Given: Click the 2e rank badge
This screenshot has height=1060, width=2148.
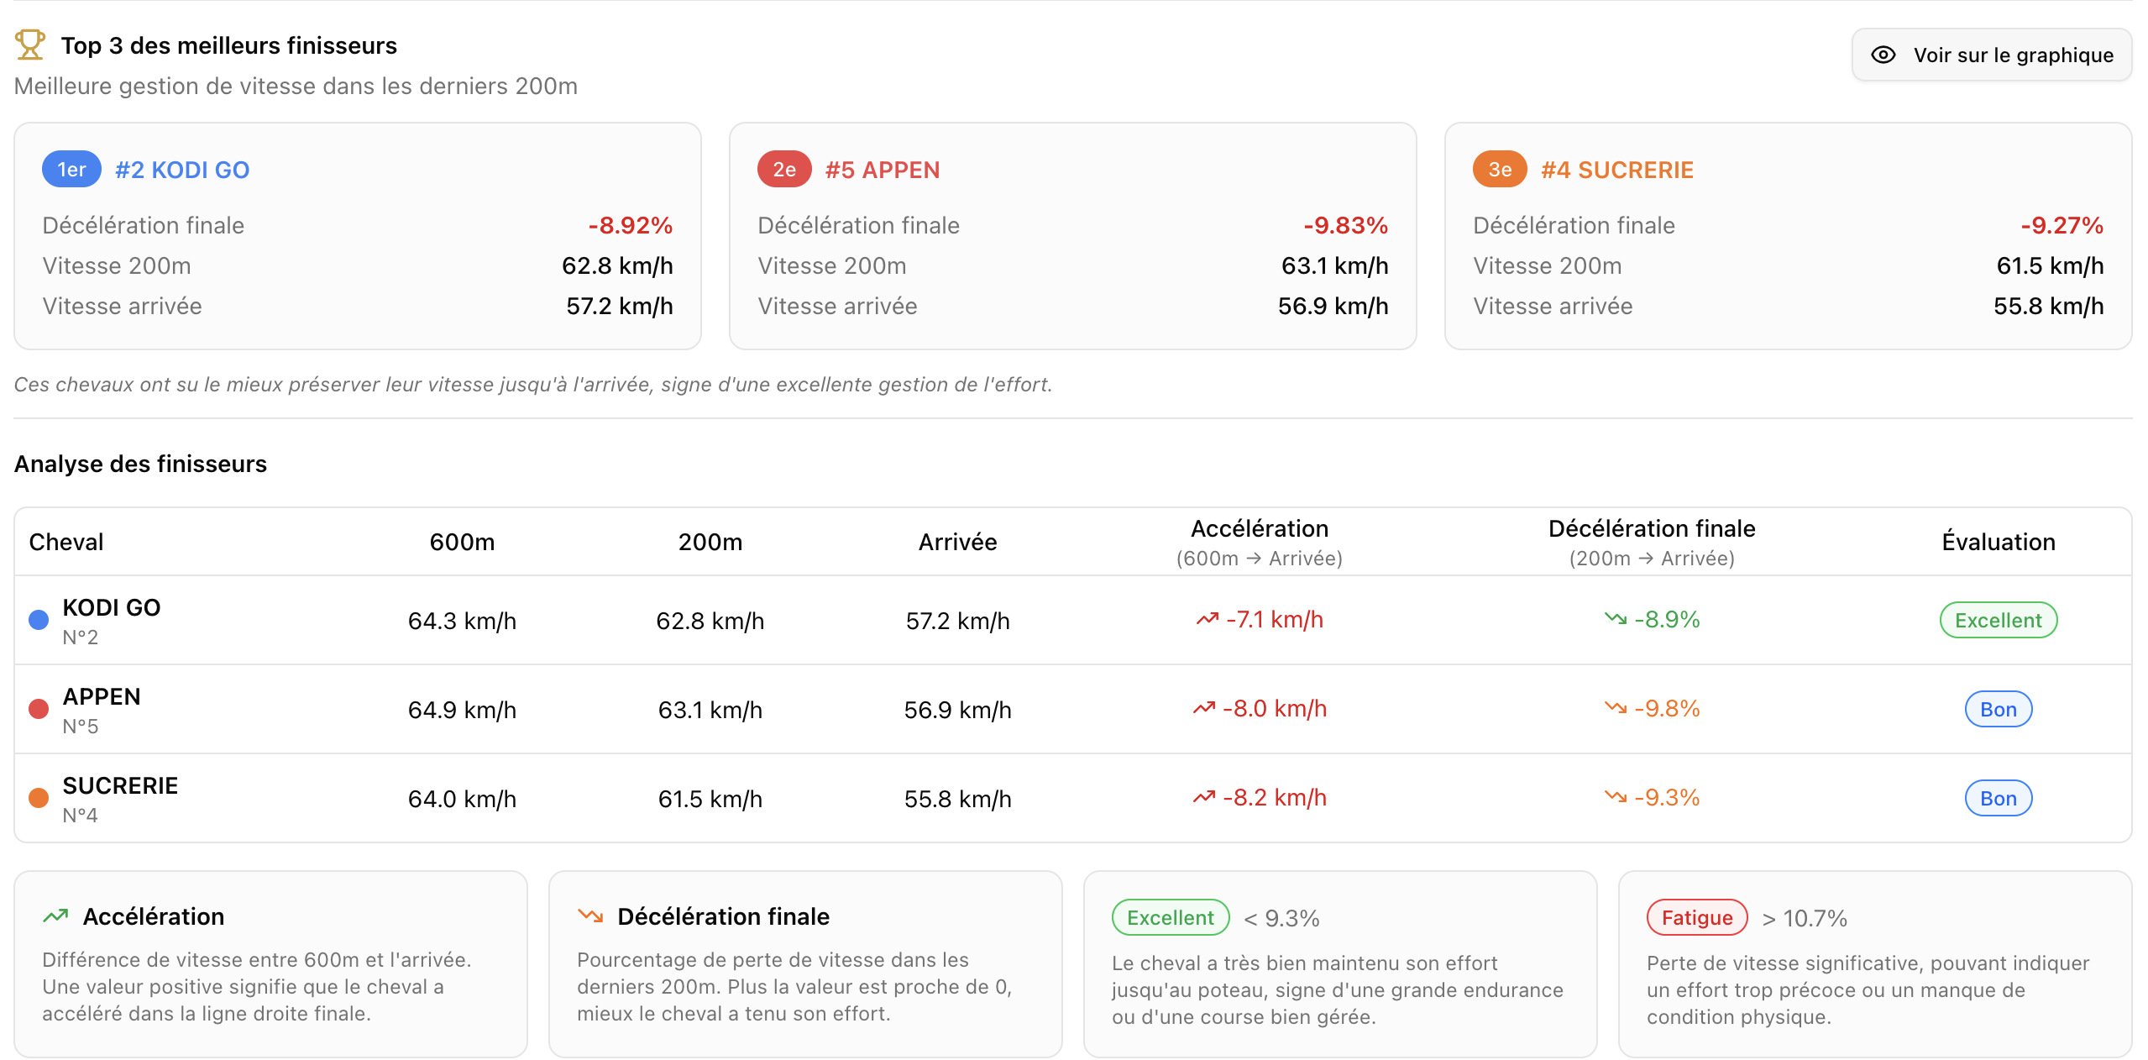Looking at the screenshot, I should (783, 170).
